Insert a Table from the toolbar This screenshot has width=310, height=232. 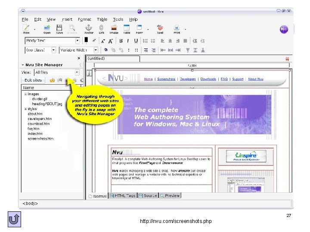(x=127, y=29)
